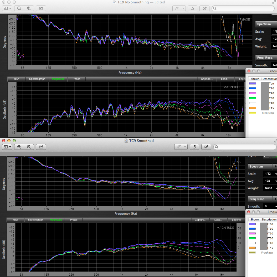Select Magnitude tab in lower analyzer
277x277 pixels.
coord(56,220)
